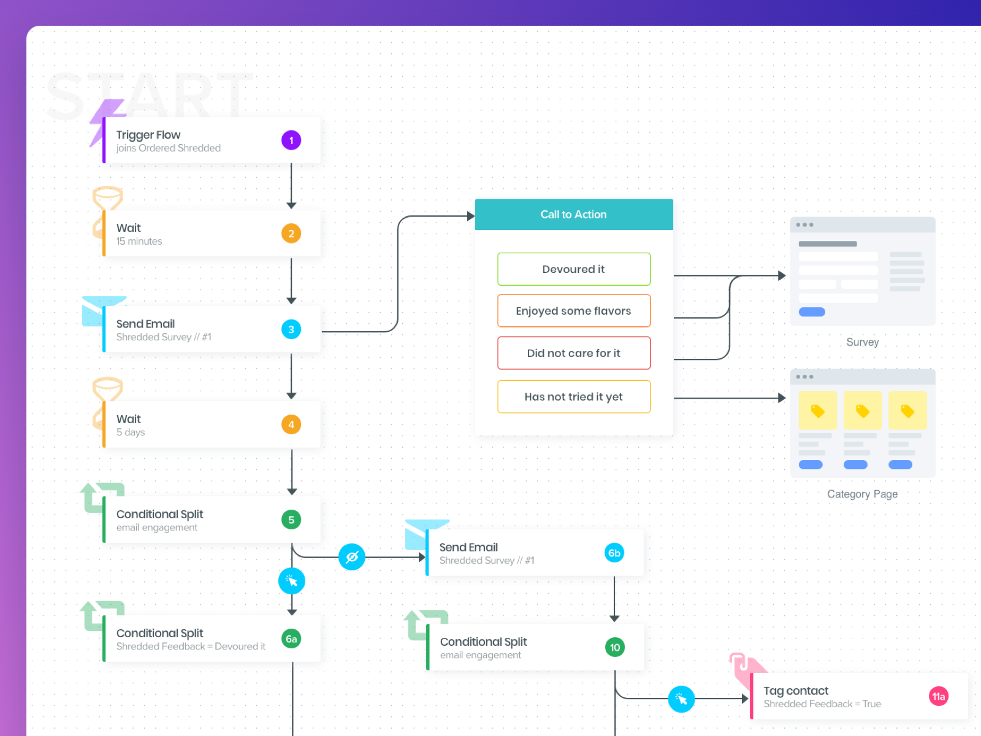Click the not-opened eye-slash circle icon
The height and width of the screenshot is (736, 981).
pos(352,557)
